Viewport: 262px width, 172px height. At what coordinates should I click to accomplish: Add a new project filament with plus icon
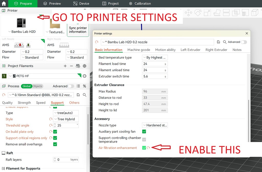tap(65, 66)
